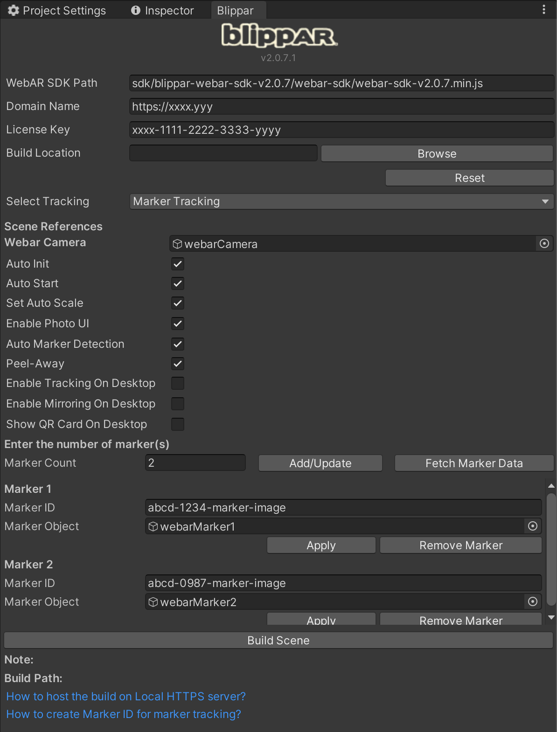Click the License Key input field
This screenshot has width=557, height=732.
point(341,130)
